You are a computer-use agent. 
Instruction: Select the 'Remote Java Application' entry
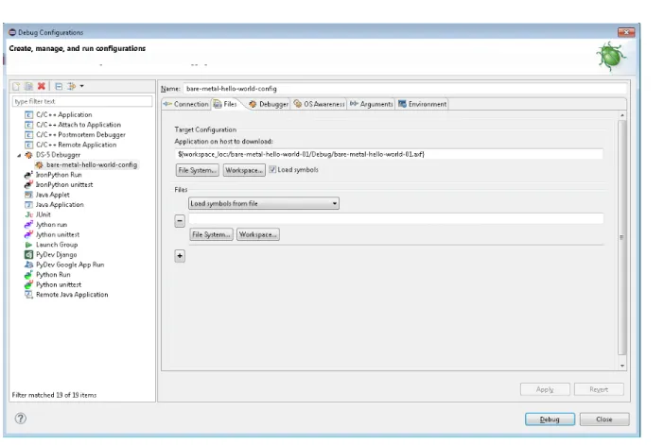pos(72,295)
